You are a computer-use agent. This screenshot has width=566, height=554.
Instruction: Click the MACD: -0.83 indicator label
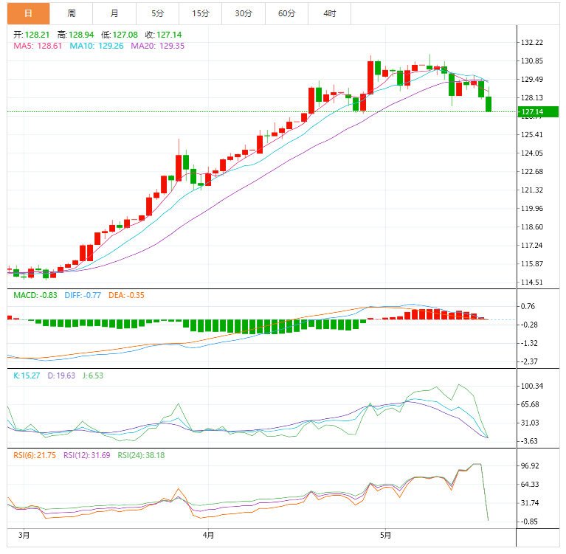(x=35, y=295)
